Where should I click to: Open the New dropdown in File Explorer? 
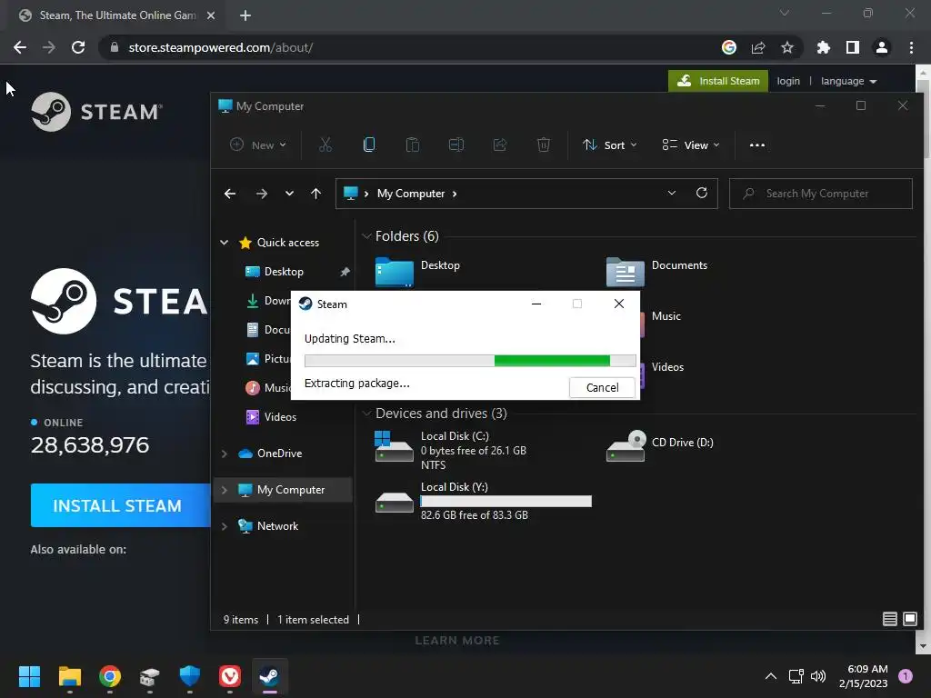[x=259, y=145]
